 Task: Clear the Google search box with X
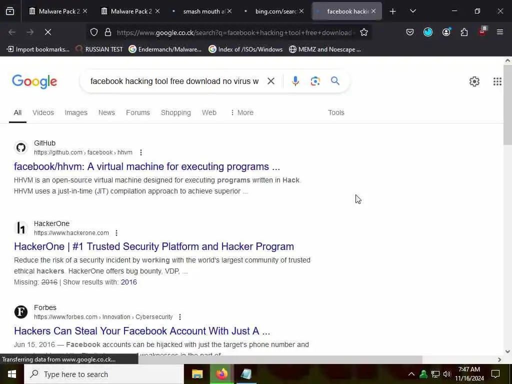click(270, 81)
